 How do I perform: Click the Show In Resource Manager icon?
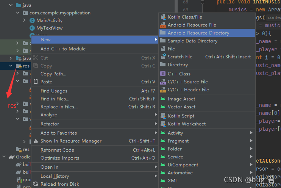(36, 141)
